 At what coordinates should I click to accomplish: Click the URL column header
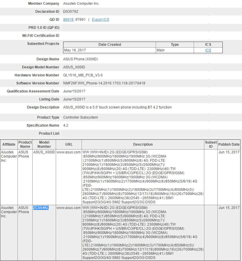(69, 144)
